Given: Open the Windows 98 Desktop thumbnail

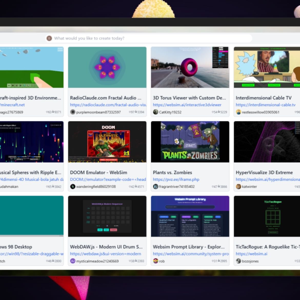Looking at the screenshot, I should pyautogui.click(x=32, y=216).
